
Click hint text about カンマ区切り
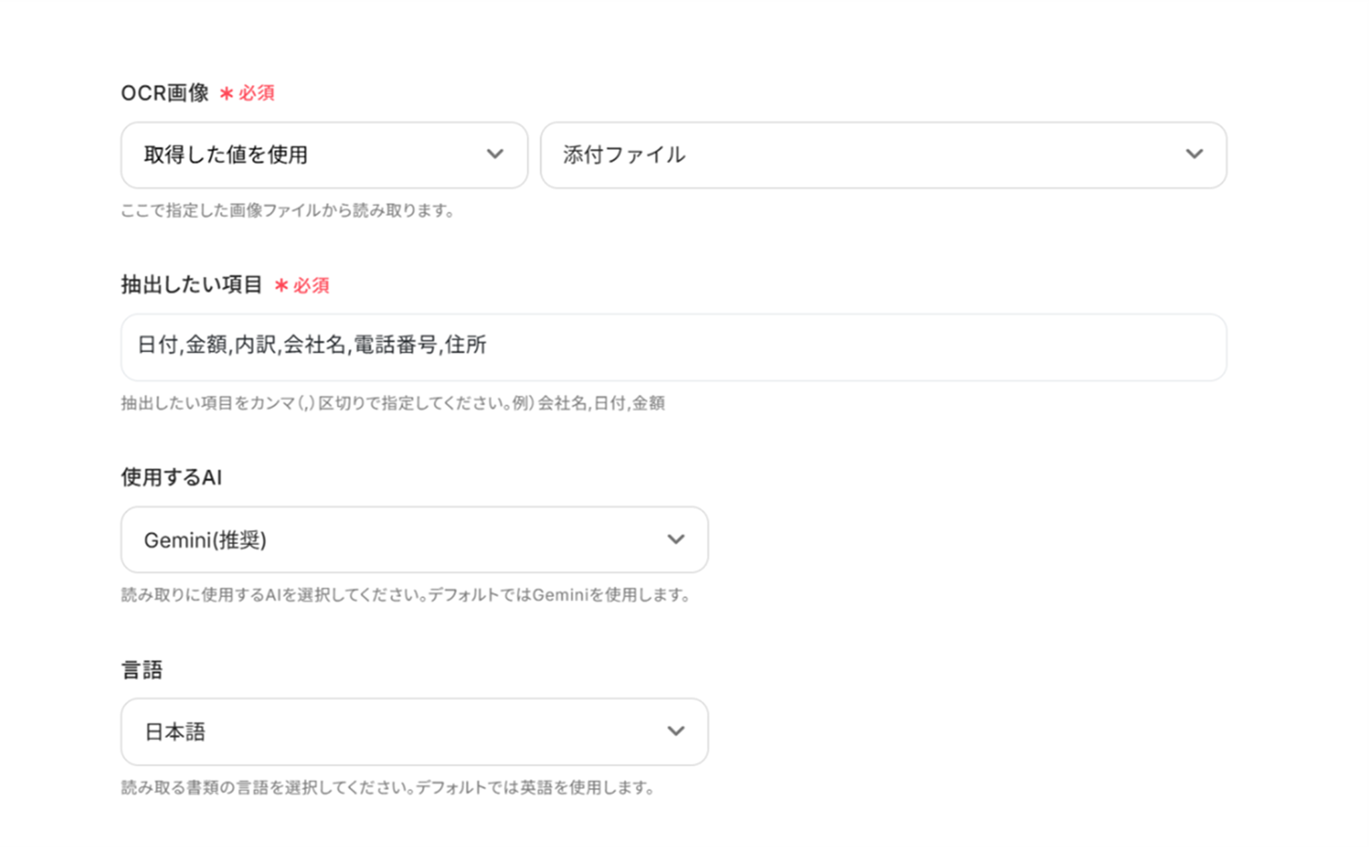(x=392, y=403)
